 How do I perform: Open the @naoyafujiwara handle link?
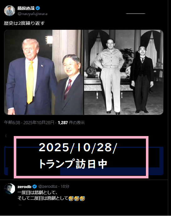coord(33,14)
